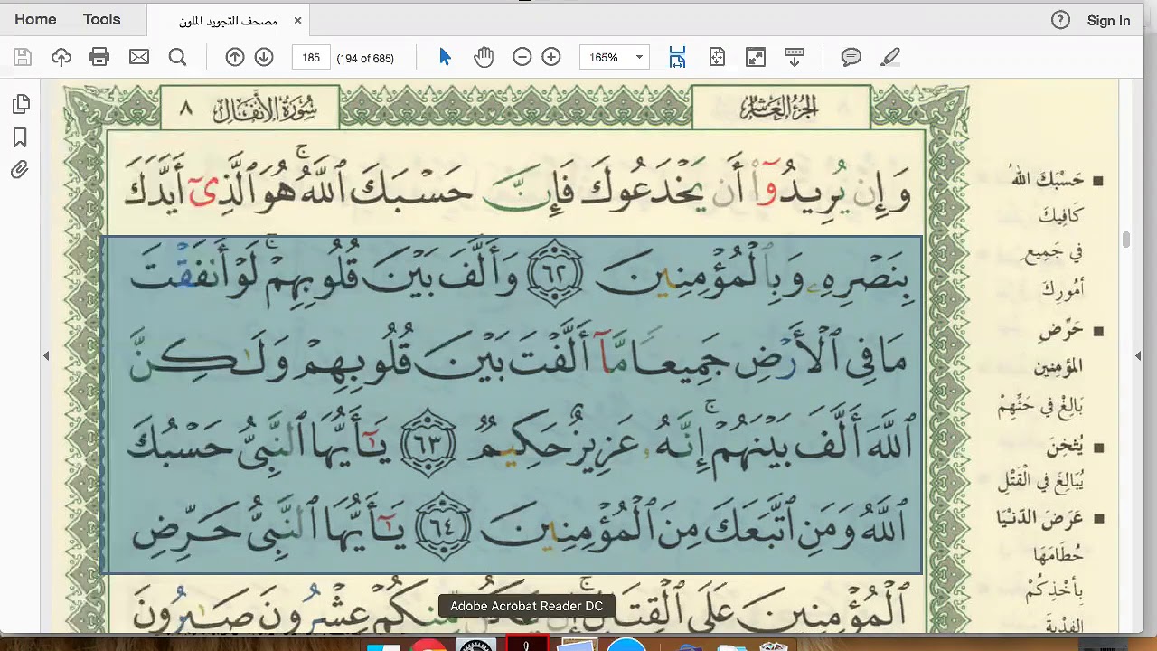The height and width of the screenshot is (651, 1157).
Task: Click the عَرَضَ الدنيا glossary entry
Action: pos(1041,518)
